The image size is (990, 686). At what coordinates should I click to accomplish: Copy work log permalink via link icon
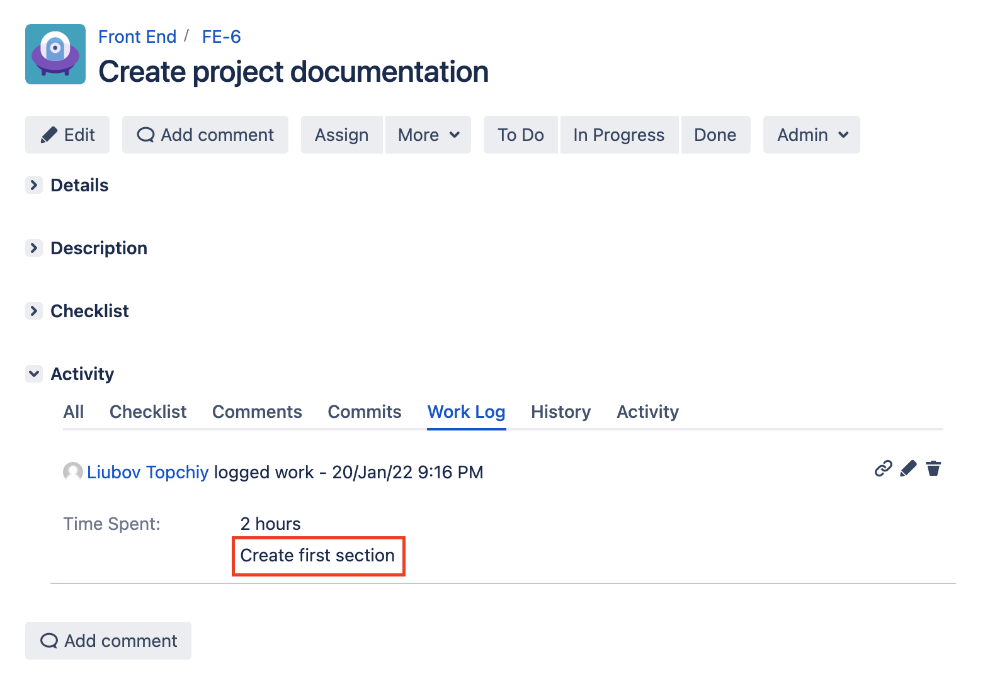(883, 469)
